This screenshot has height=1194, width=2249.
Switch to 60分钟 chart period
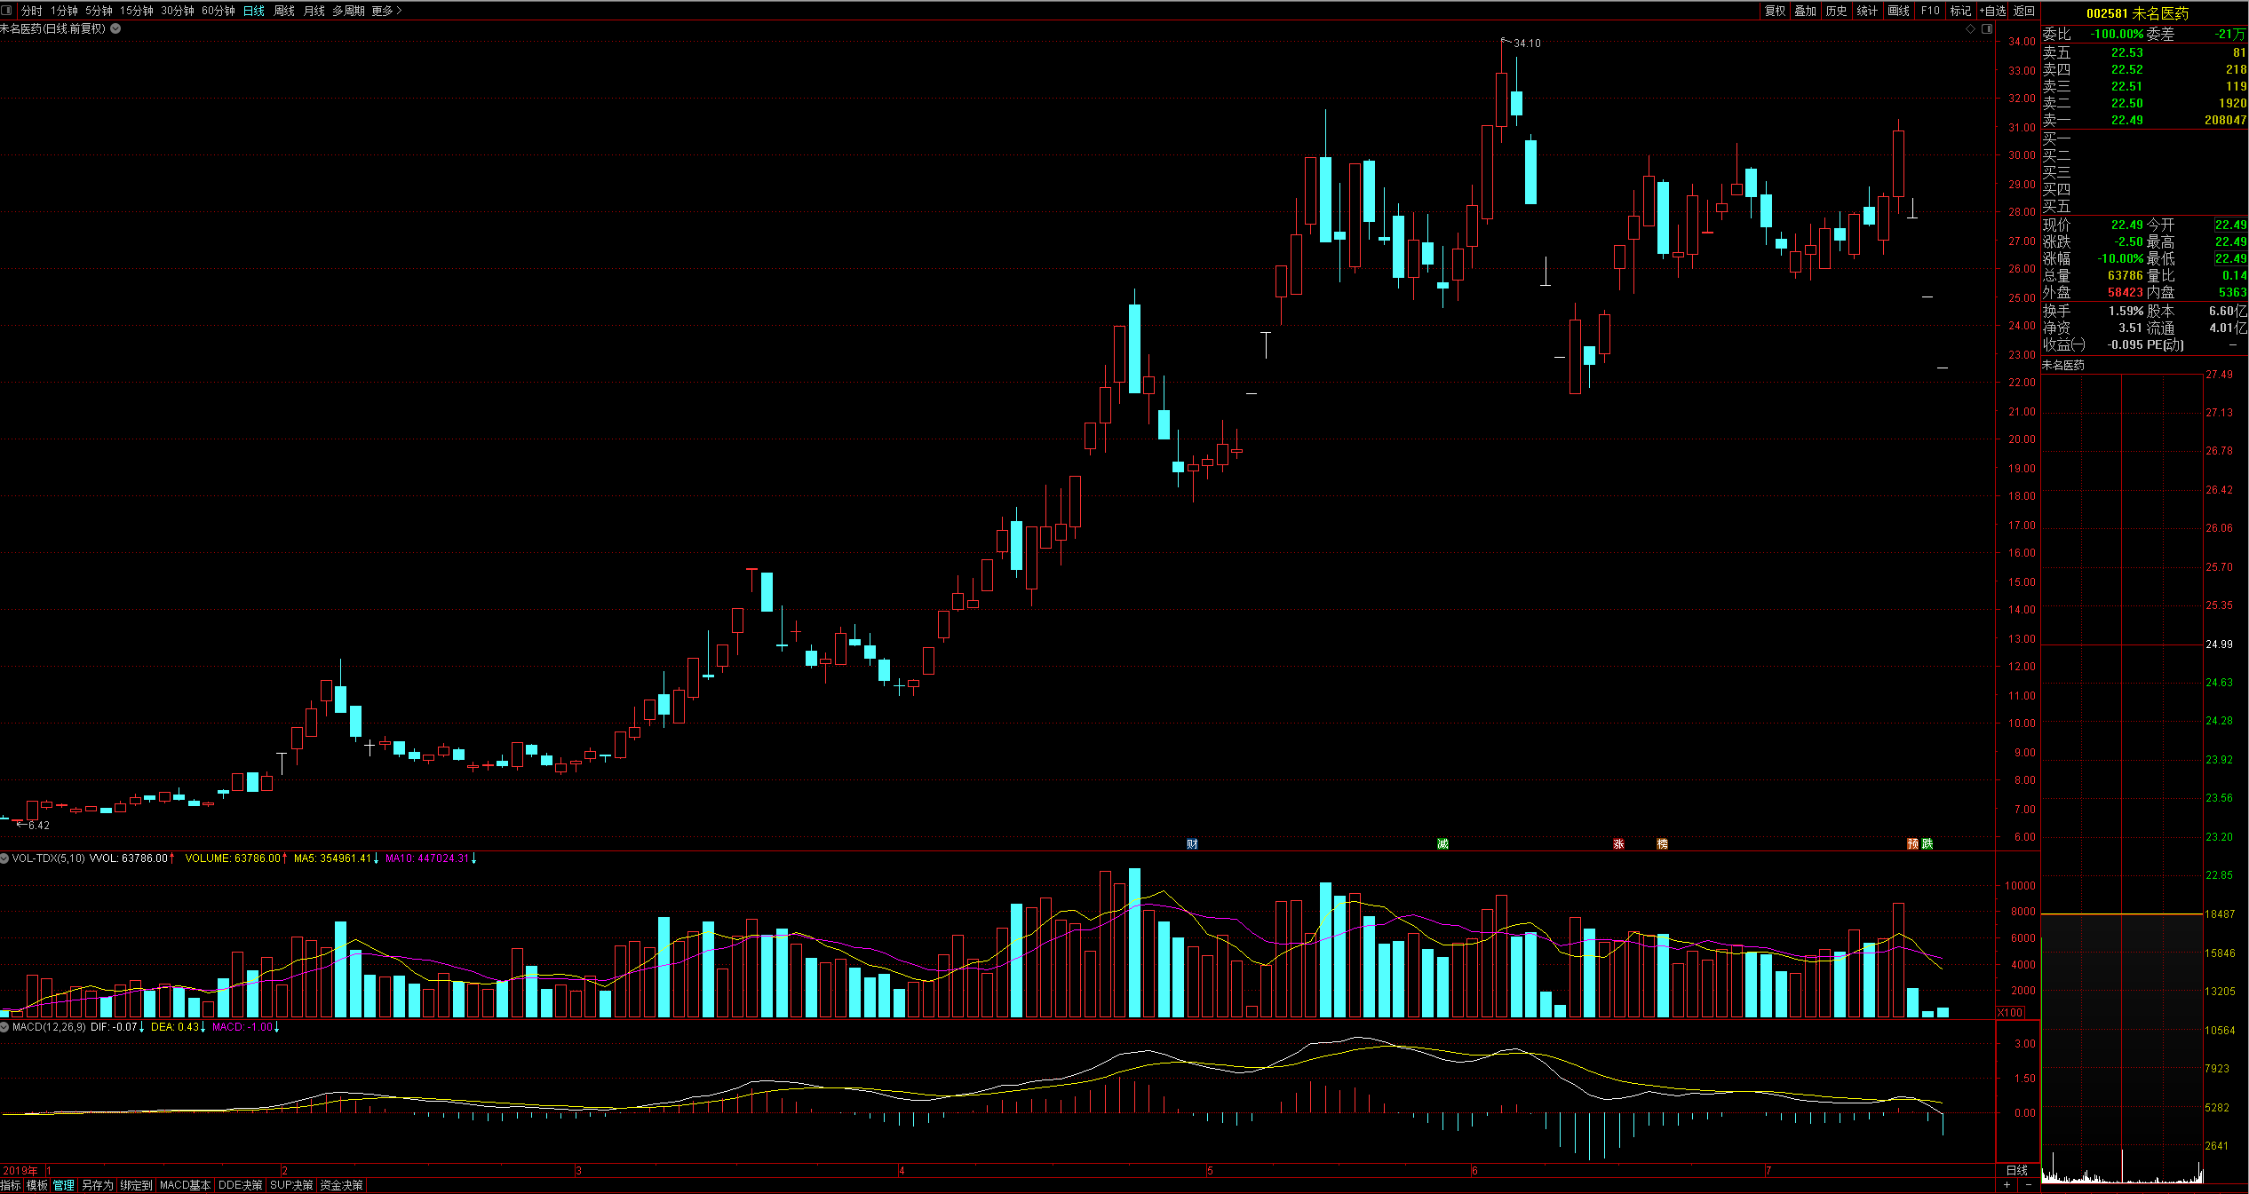219,11
